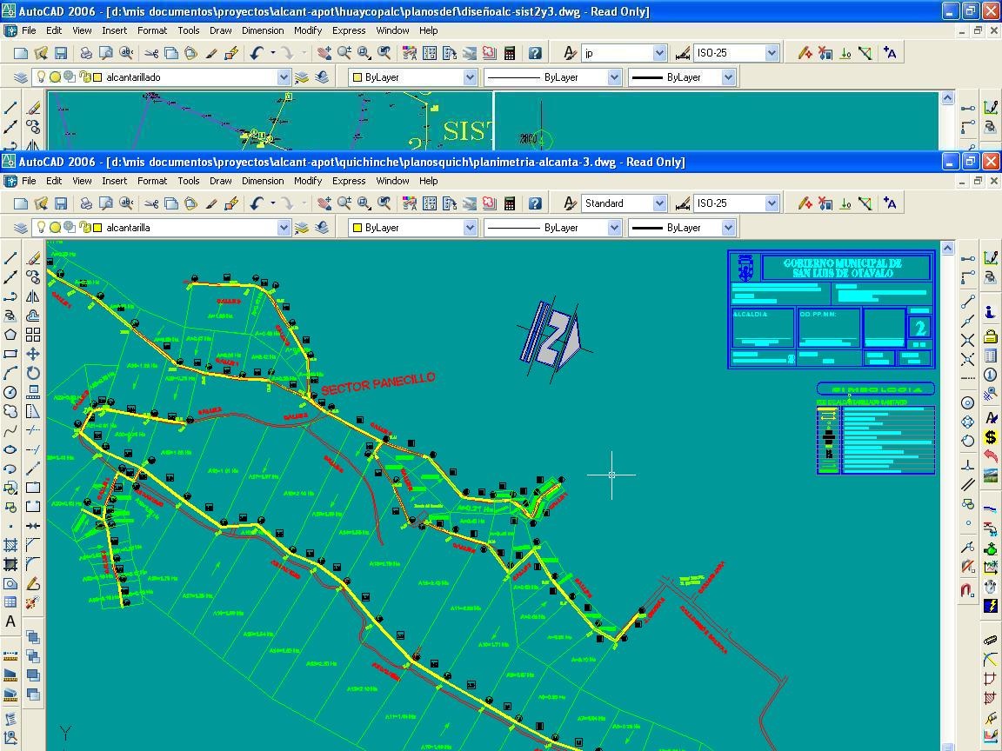Open the Express menu in lower window
Screen dimensions: 1002x751
[x=348, y=181]
